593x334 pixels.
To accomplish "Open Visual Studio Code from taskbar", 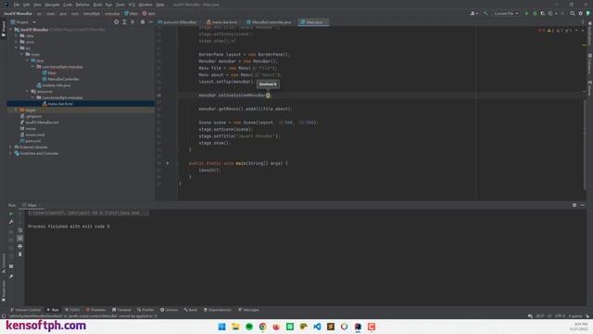I will tap(317, 327).
